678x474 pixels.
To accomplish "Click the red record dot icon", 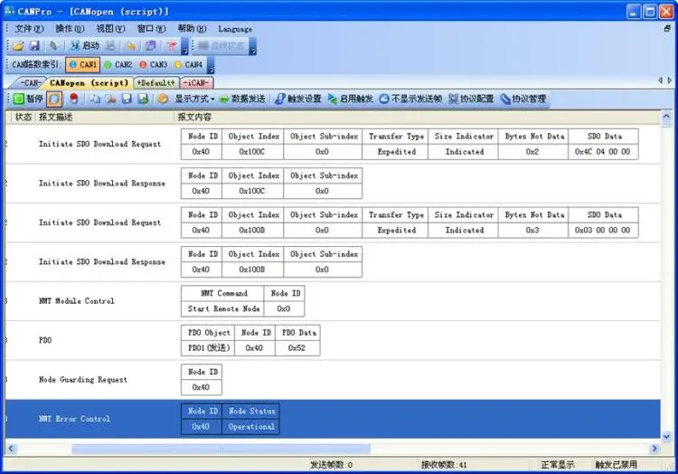I will 74,99.
